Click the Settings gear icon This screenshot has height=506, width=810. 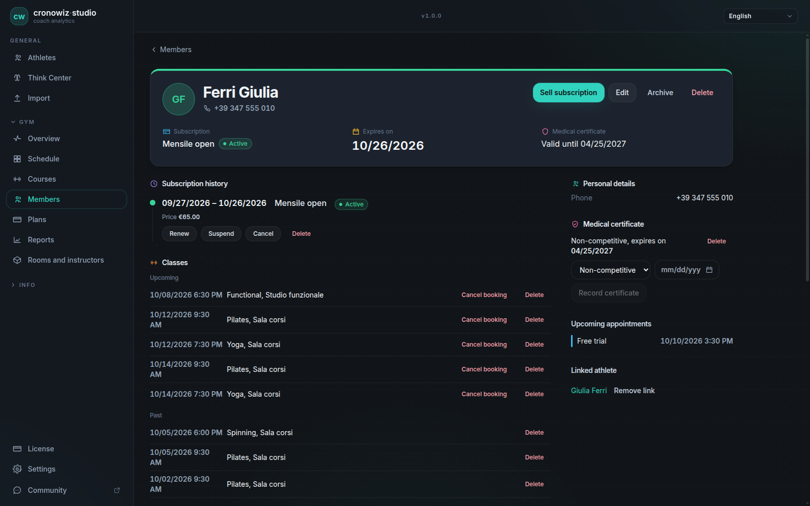17,469
